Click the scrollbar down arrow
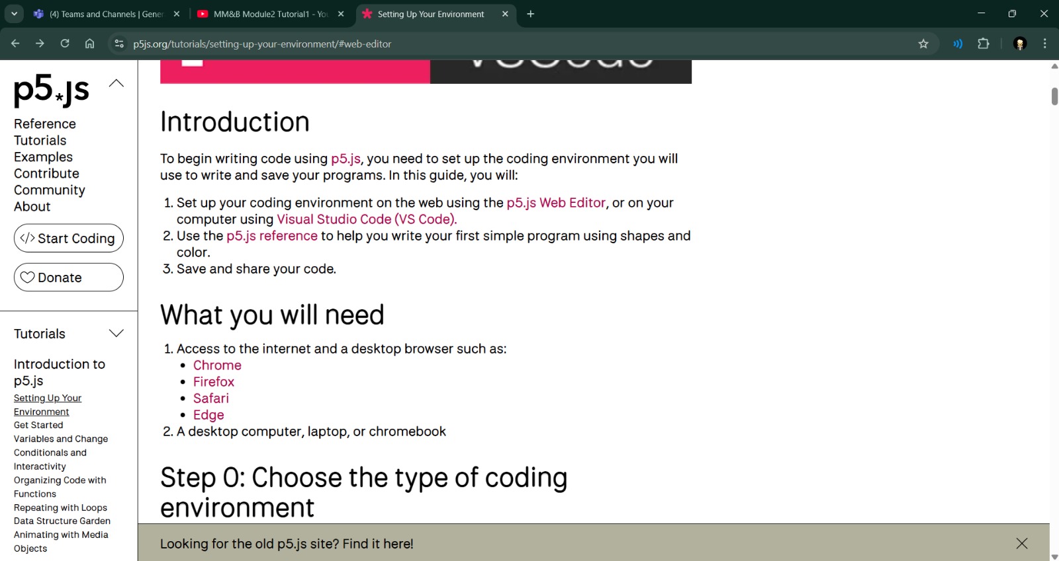1059x561 pixels. (x=1054, y=556)
